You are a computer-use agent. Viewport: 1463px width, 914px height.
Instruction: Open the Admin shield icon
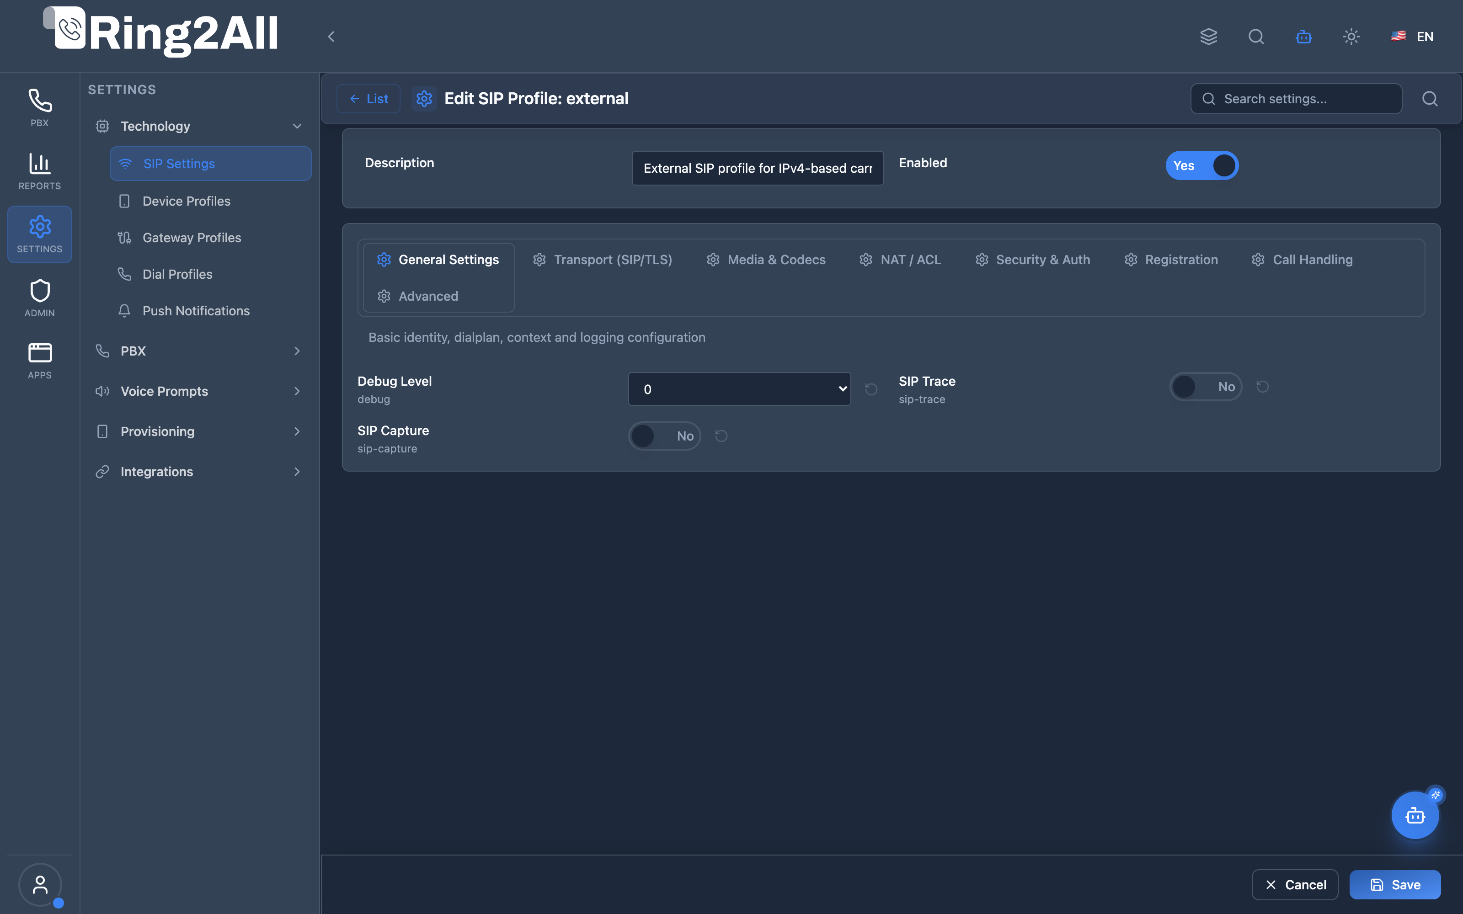pos(40,298)
